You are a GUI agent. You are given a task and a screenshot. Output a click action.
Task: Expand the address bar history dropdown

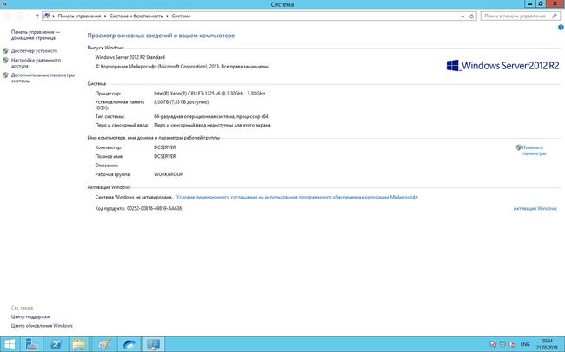463,16
